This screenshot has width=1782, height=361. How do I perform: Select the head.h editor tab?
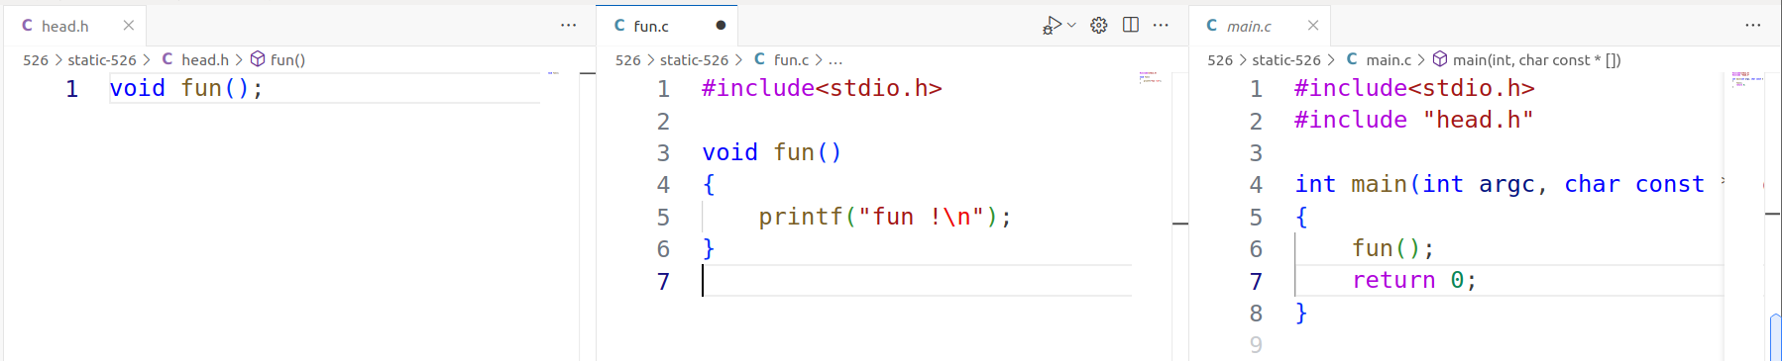pyautogui.click(x=75, y=26)
